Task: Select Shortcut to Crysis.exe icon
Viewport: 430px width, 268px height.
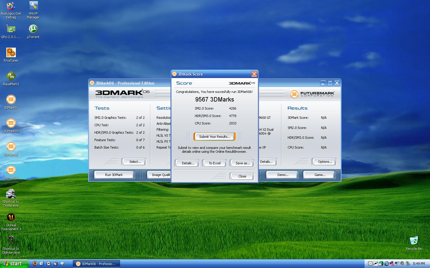Action: point(11,198)
